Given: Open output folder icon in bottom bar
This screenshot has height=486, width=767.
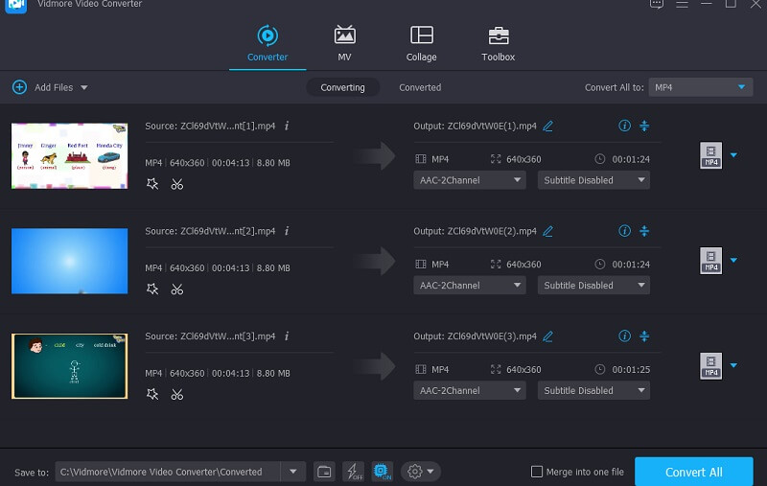Looking at the screenshot, I should (x=324, y=472).
